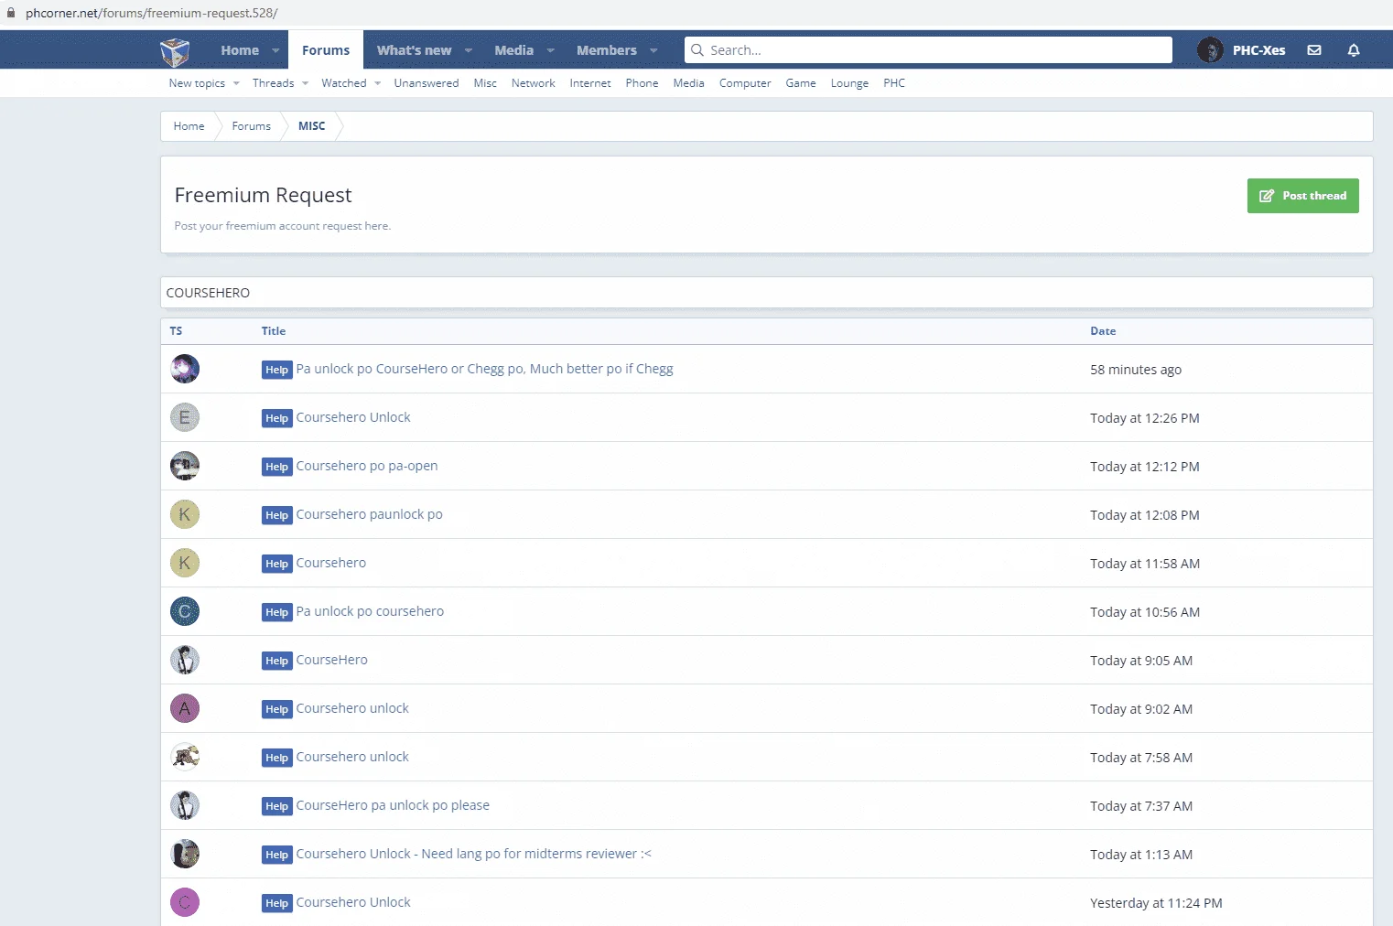
Task: Open the Internet sub-navigation link
Action: (590, 83)
